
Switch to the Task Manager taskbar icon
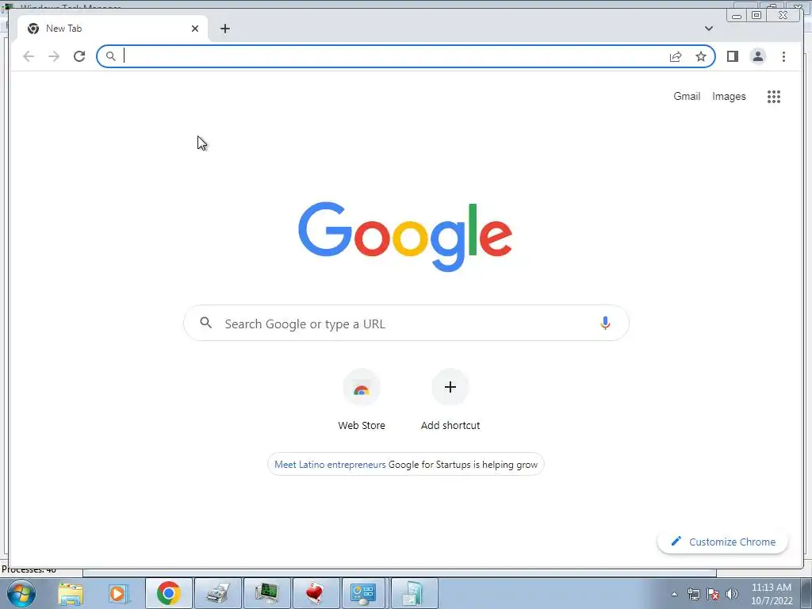[x=266, y=593]
